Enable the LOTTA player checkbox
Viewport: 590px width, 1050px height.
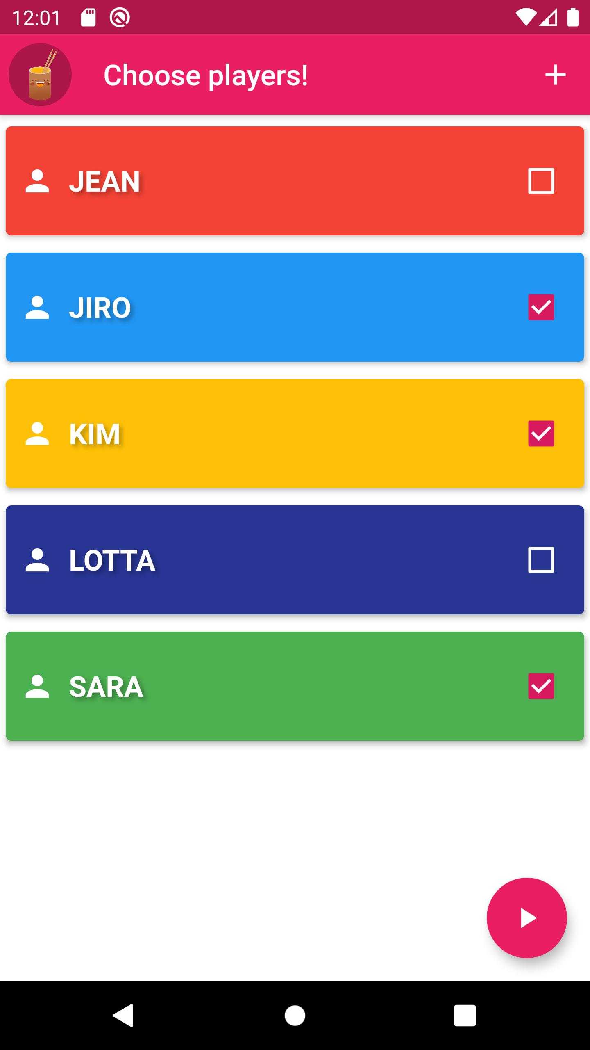tap(541, 560)
